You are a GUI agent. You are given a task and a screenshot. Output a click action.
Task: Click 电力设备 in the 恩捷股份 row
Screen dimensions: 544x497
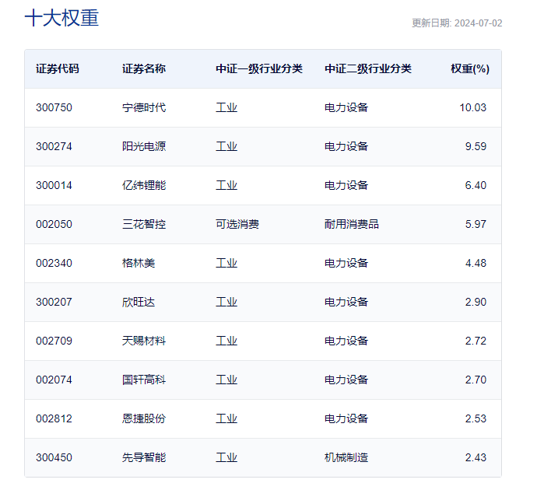click(x=346, y=418)
